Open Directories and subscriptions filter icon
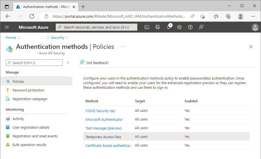 [x=157, y=27]
